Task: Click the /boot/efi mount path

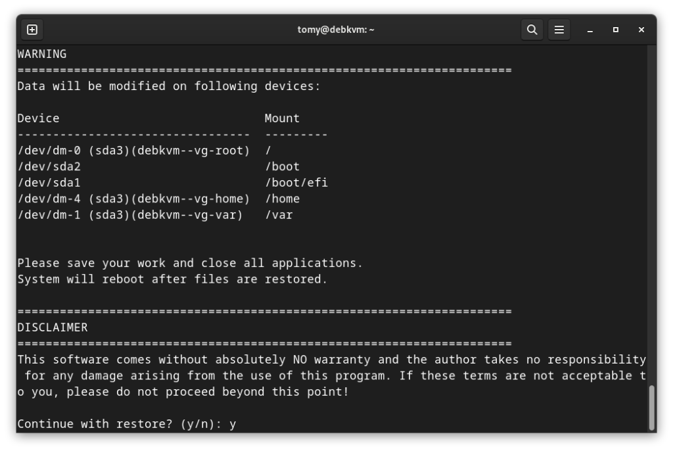Action: pos(296,183)
